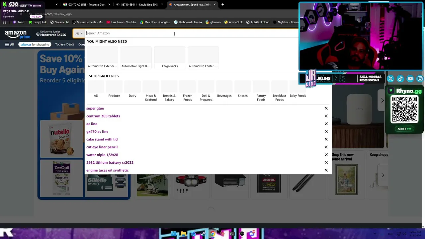Screen dimensions: 425x239
Task: Open Alexa for shopping
Action: click(35, 44)
